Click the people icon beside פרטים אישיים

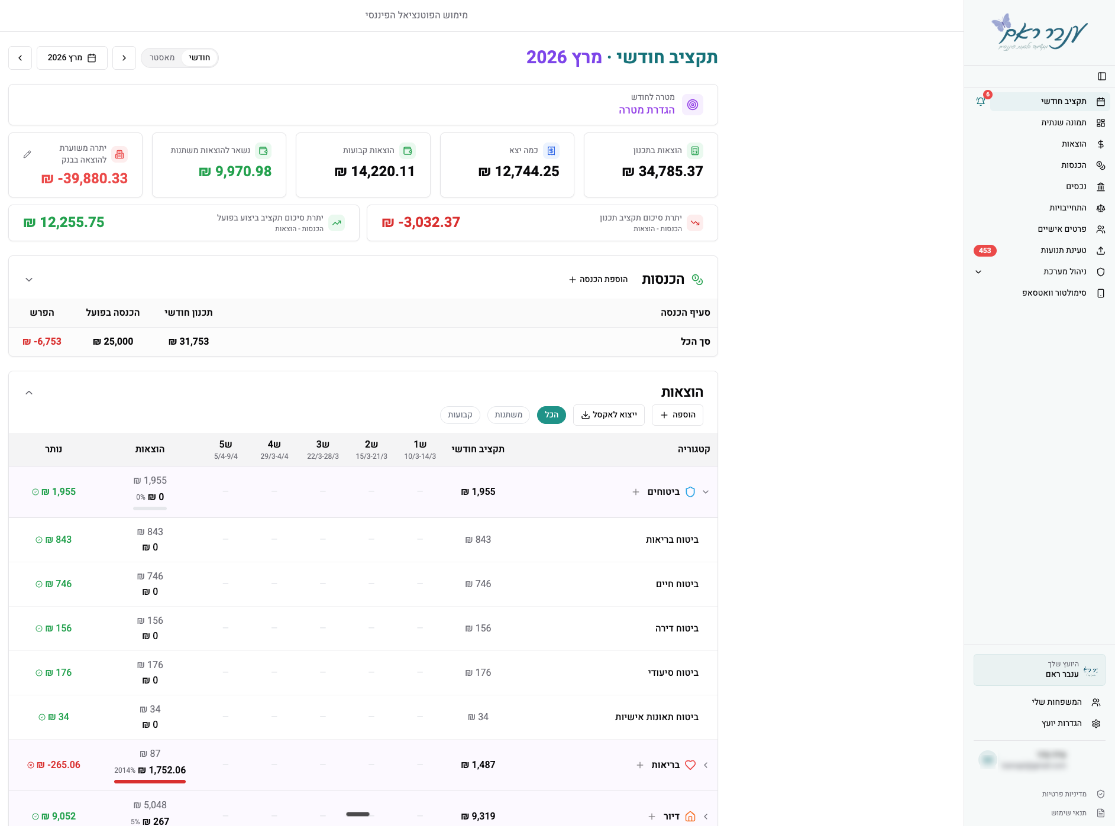[x=1101, y=229]
